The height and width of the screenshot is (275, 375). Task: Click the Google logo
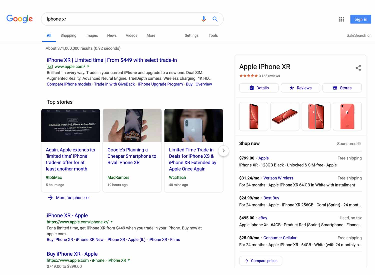[x=19, y=19]
